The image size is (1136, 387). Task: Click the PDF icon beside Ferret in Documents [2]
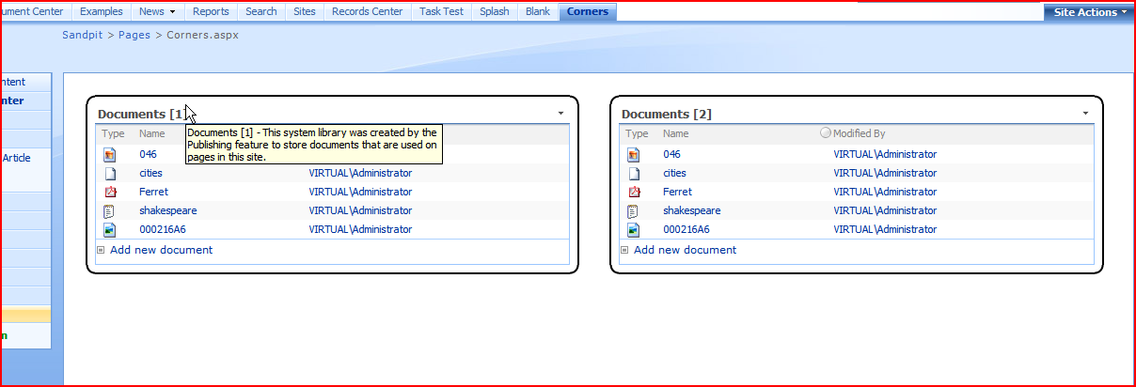tap(633, 193)
